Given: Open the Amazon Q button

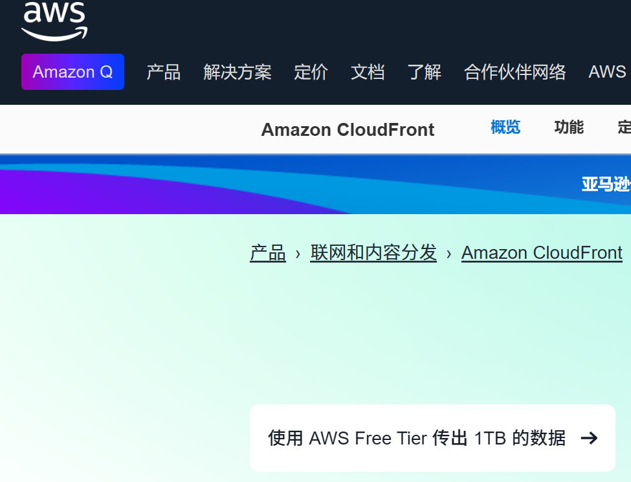Looking at the screenshot, I should pos(73,72).
